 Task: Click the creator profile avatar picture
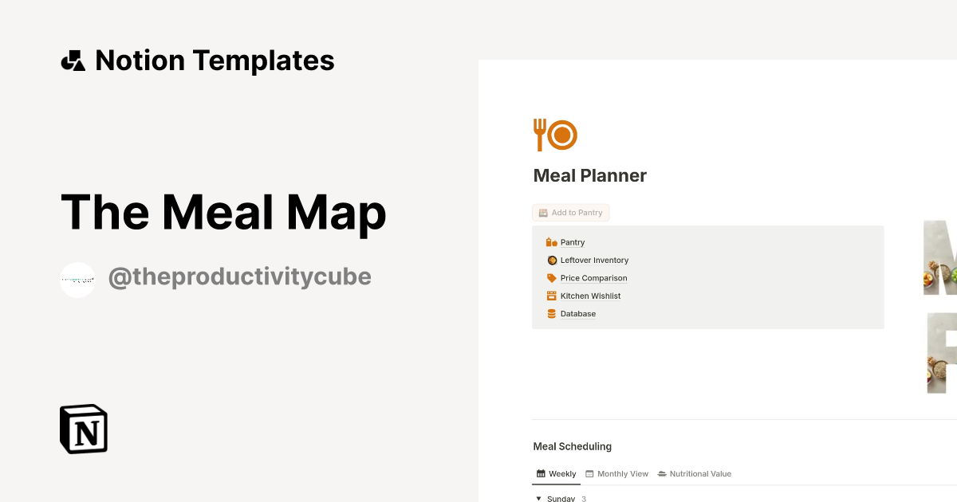click(x=77, y=279)
